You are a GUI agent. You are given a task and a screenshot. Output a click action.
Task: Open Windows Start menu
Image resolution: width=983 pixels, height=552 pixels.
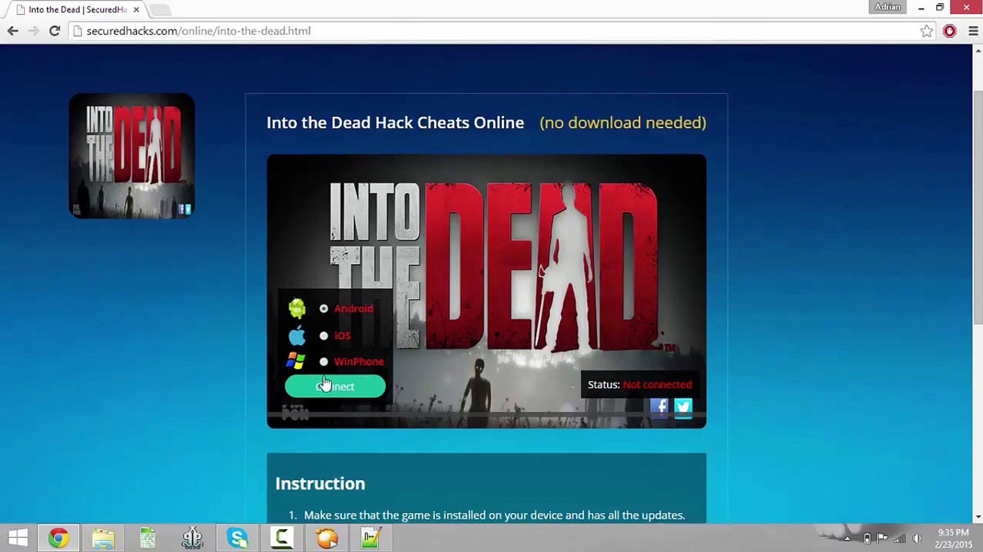pos(18,538)
